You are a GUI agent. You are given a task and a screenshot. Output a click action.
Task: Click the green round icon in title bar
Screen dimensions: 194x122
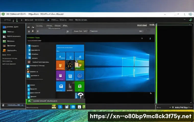click(x=3, y=14)
